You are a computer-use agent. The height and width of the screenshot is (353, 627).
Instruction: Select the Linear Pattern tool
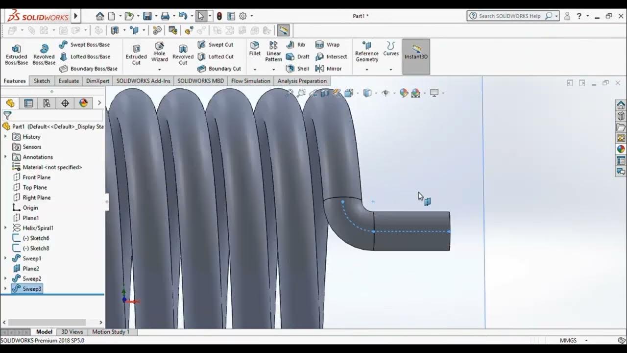click(273, 51)
